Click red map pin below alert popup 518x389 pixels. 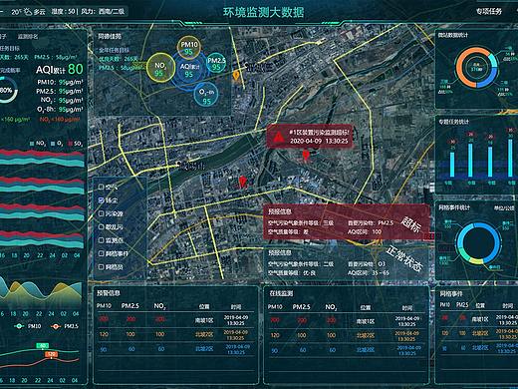[306, 155]
